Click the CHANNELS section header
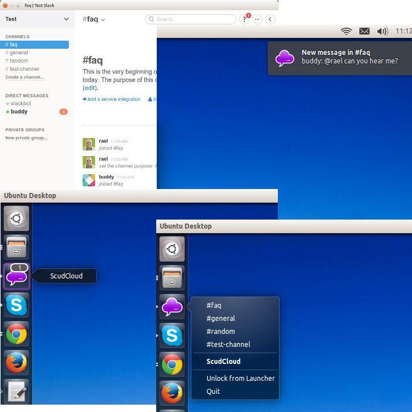 (18, 37)
